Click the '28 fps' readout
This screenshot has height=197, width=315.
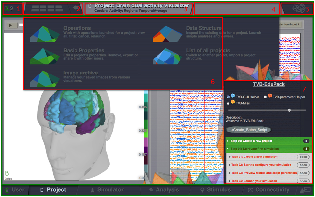click(x=8, y=179)
